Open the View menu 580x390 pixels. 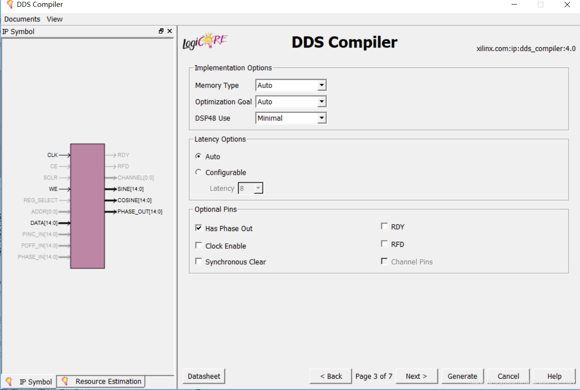tap(54, 19)
